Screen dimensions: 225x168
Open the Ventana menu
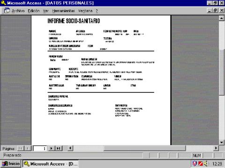[85, 11]
